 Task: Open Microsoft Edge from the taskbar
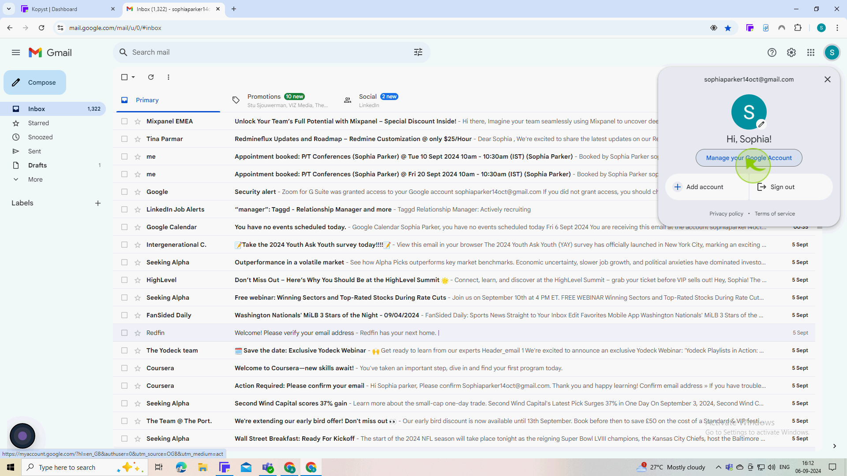point(181,467)
